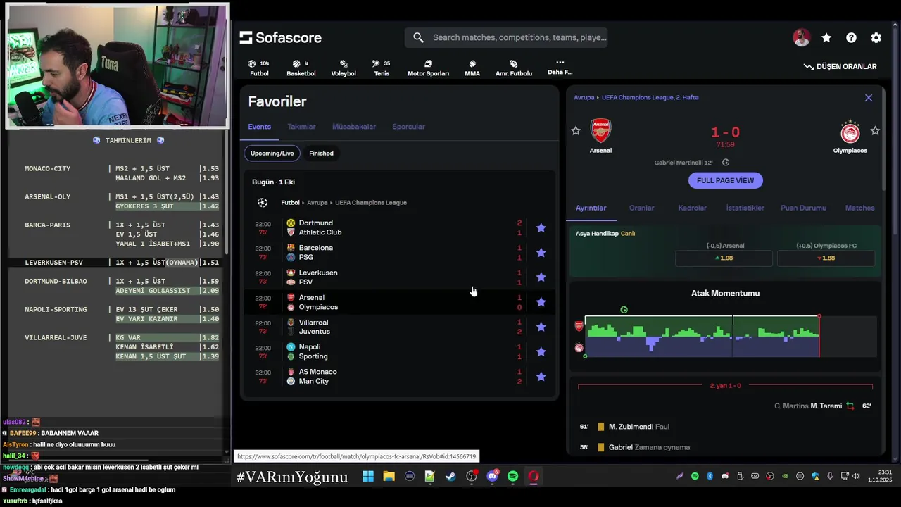Close the match details panel

click(869, 98)
